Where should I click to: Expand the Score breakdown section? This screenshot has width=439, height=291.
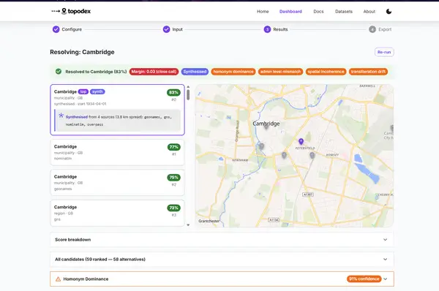point(222,240)
